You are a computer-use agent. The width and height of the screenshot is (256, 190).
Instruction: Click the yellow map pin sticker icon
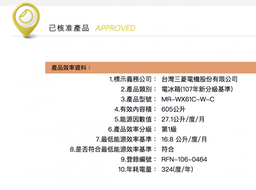pos(26,20)
